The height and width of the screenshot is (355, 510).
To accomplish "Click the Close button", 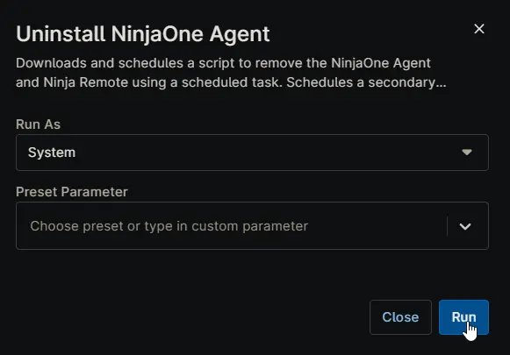I will (x=400, y=317).
